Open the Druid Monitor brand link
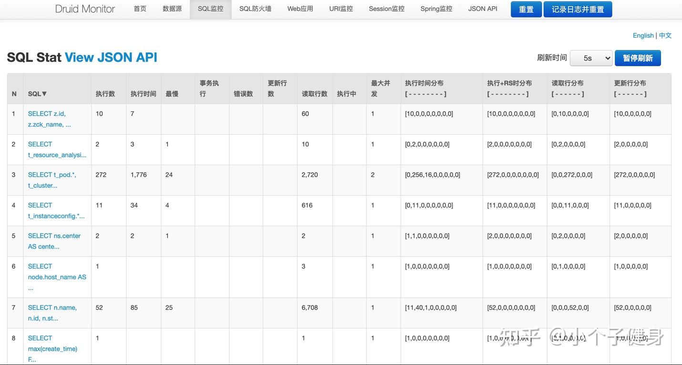 point(85,9)
